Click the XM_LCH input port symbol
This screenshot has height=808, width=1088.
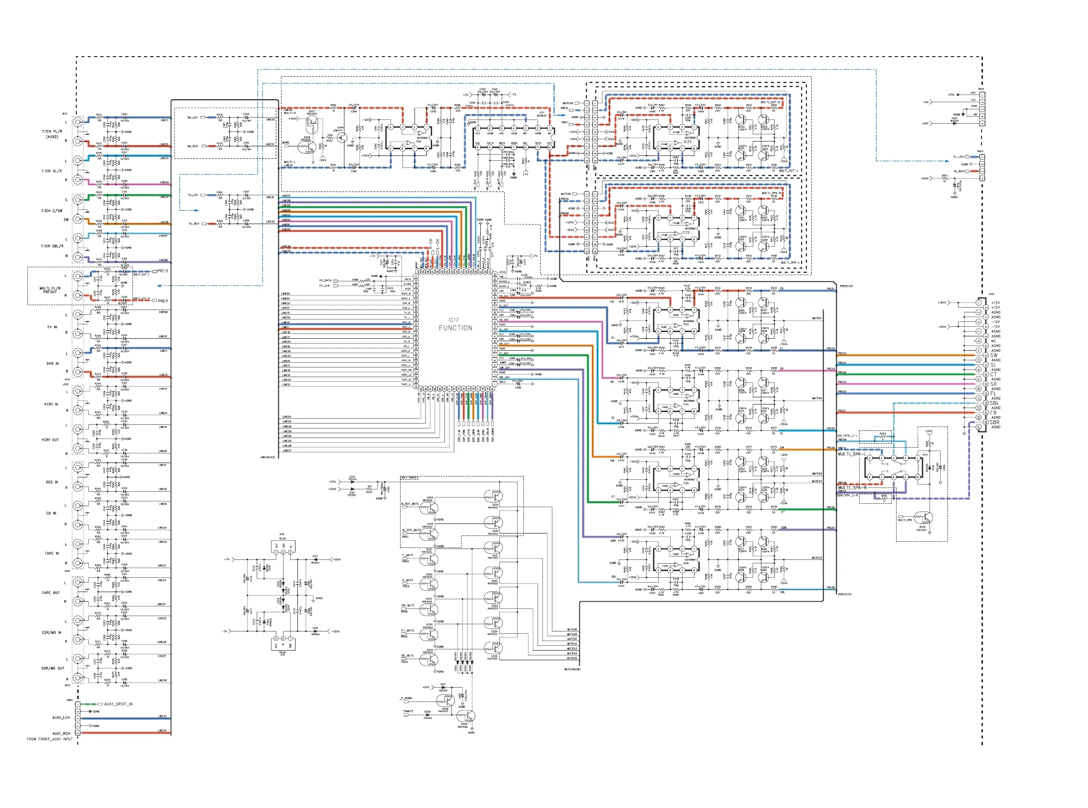pos(203,118)
